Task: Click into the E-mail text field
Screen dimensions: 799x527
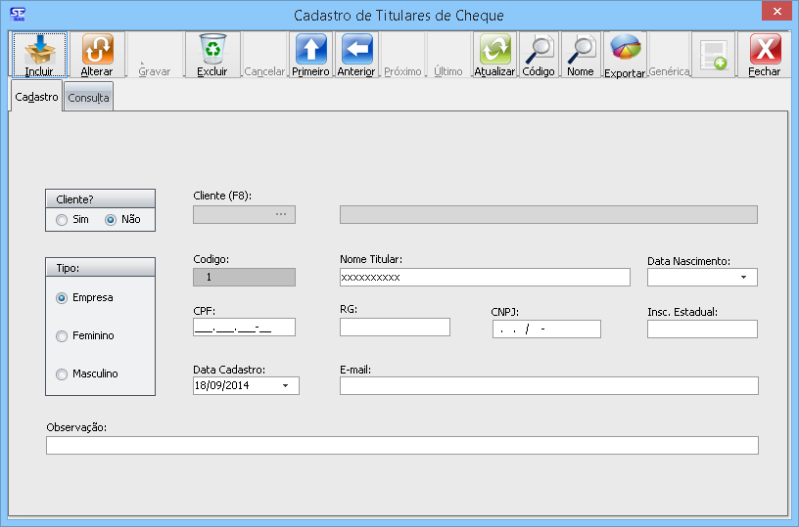Action: tap(548, 386)
